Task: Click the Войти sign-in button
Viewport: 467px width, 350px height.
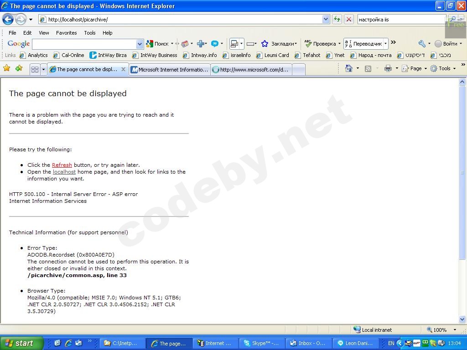Action: tap(446, 44)
